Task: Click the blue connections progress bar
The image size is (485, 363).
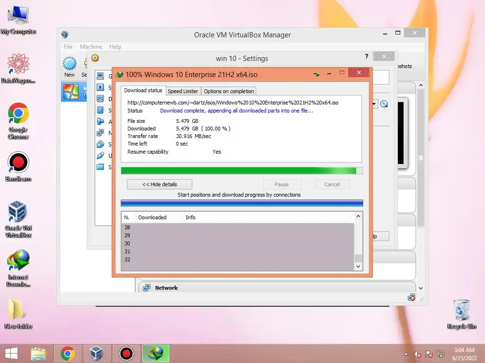Action: (x=242, y=203)
